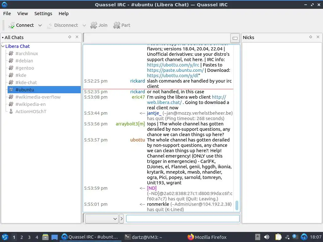Open the View menu
This screenshot has height=242, width=323.
(22, 14)
